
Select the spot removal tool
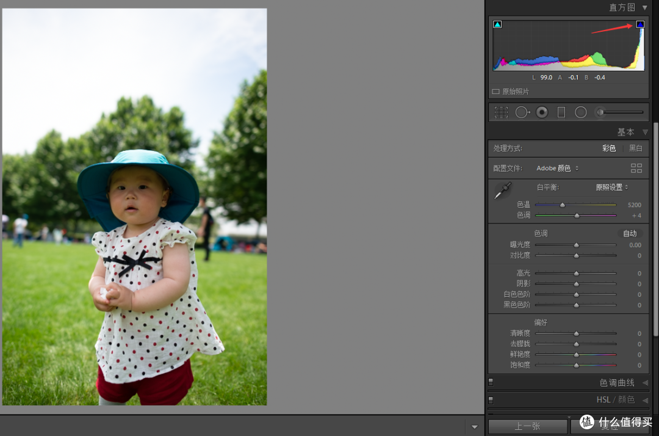point(522,112)
